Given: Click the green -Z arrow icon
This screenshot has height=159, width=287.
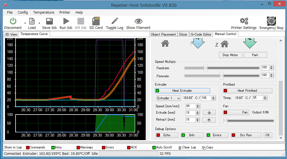Looking at the screenshot, I should 250,43.
